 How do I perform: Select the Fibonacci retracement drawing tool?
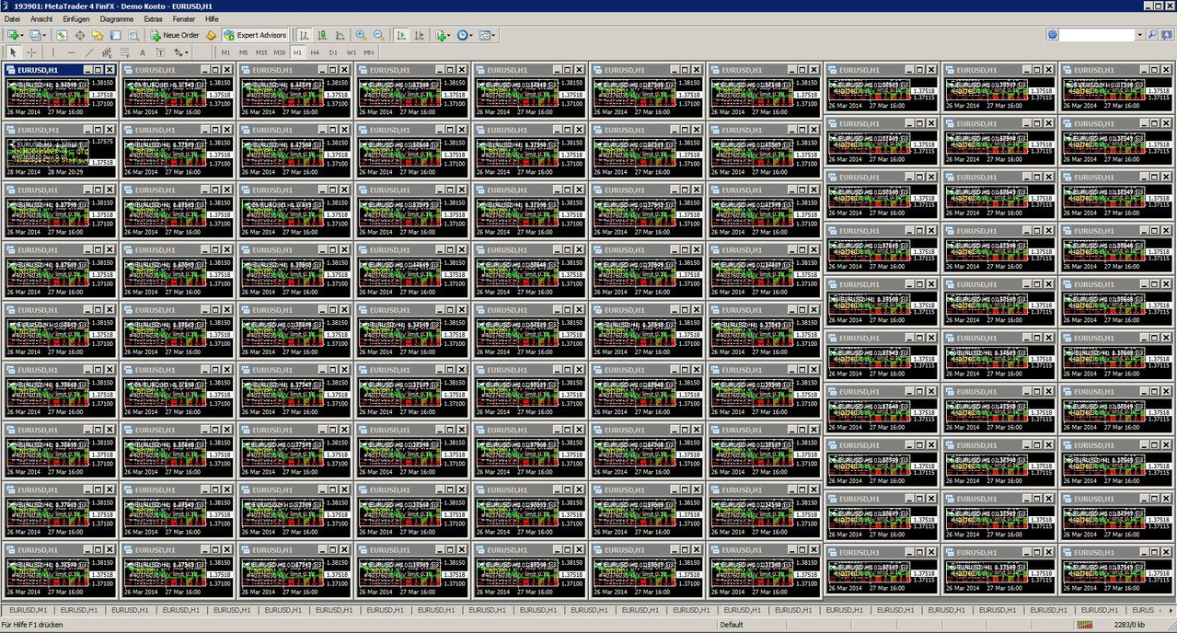[x=125, y=52]
